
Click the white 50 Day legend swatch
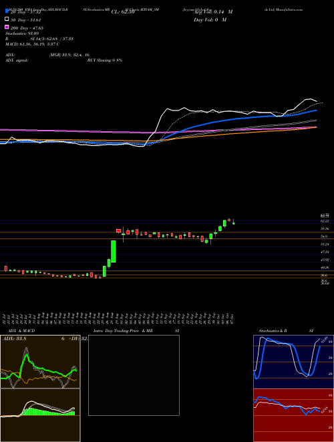pyautogui.click(x=7, y=19)
